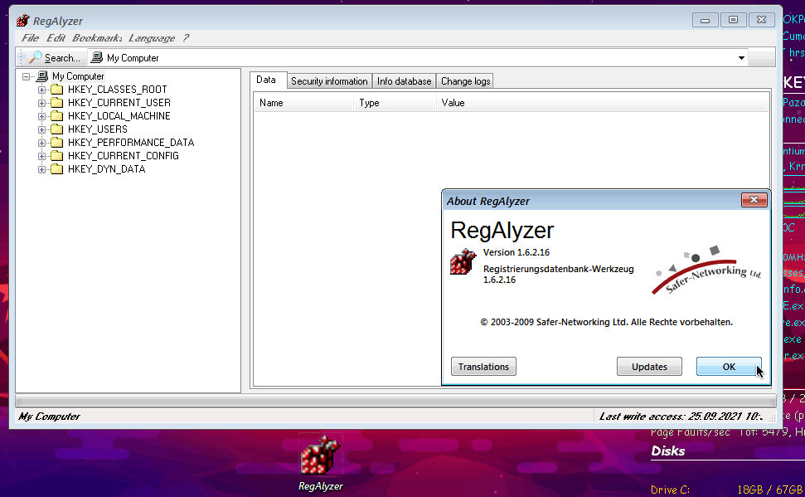Expand HKEY_LOCAL_MACHINE key
Image resolution: width=805 pixels, height=497 pixels.
click(42, 116)
